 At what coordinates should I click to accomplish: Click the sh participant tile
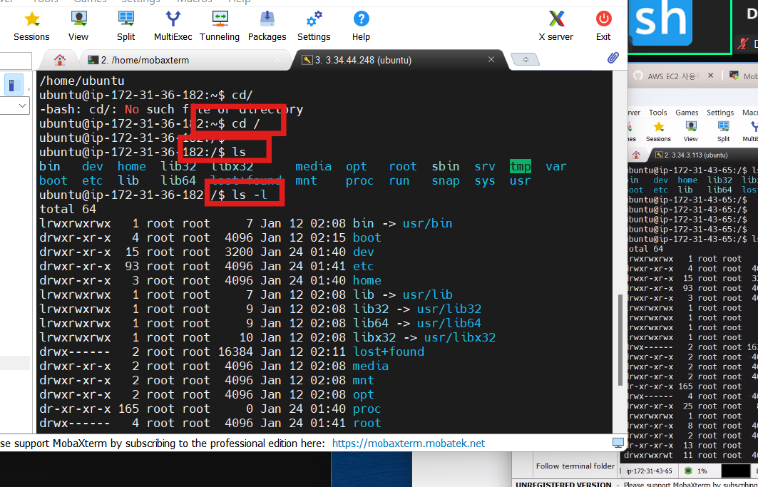tap(661, 22)
